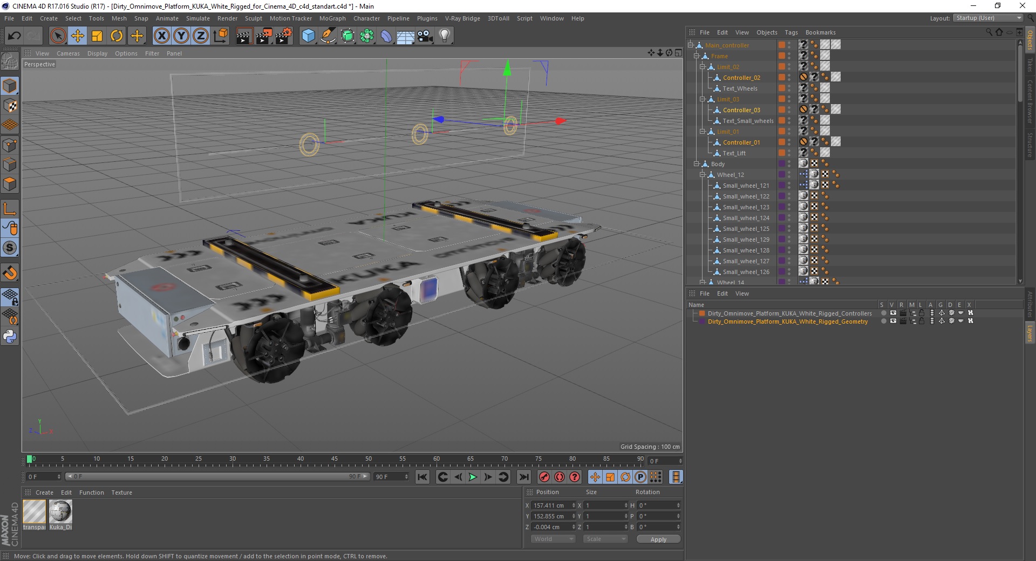Collapse the Main_controller tree node
Screen dimensions: 1036x561
691,45
